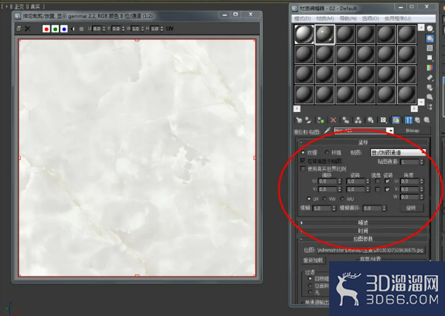Open the 材质(M) menu
Image resolution: width=445 pixels, height=316 pixels.
point(325,19)
